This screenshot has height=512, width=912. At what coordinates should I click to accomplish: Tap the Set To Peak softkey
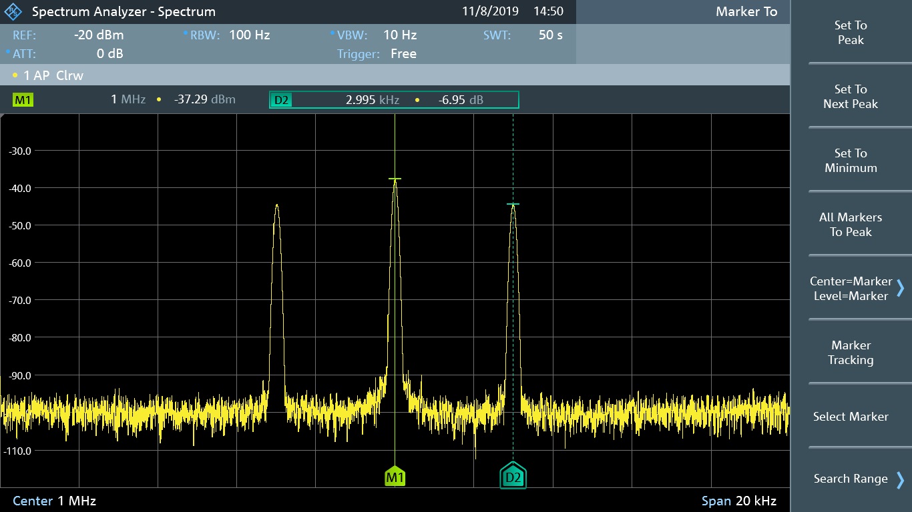(851, 33)
